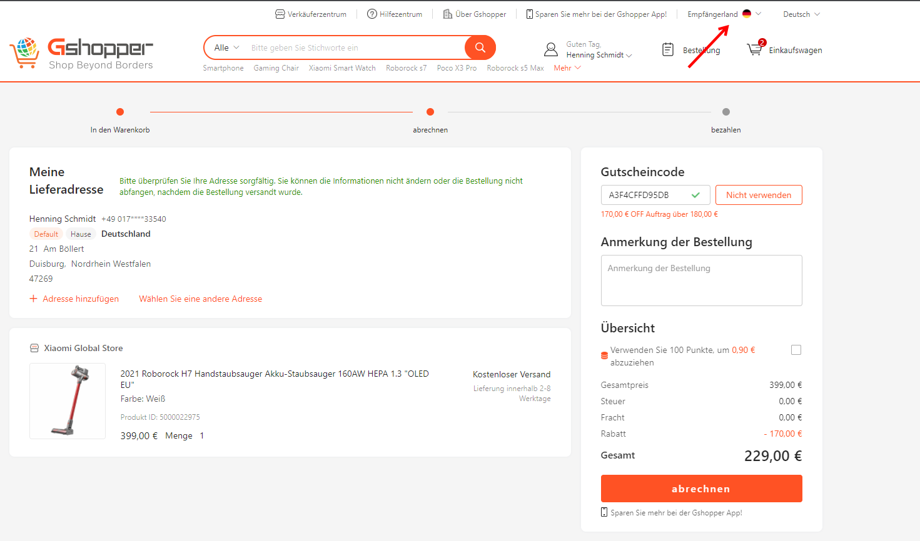Click Adresse hinzufügen link
Viewport: 920px width, 541px height.
pyautogui.click(x=81, y=299)
